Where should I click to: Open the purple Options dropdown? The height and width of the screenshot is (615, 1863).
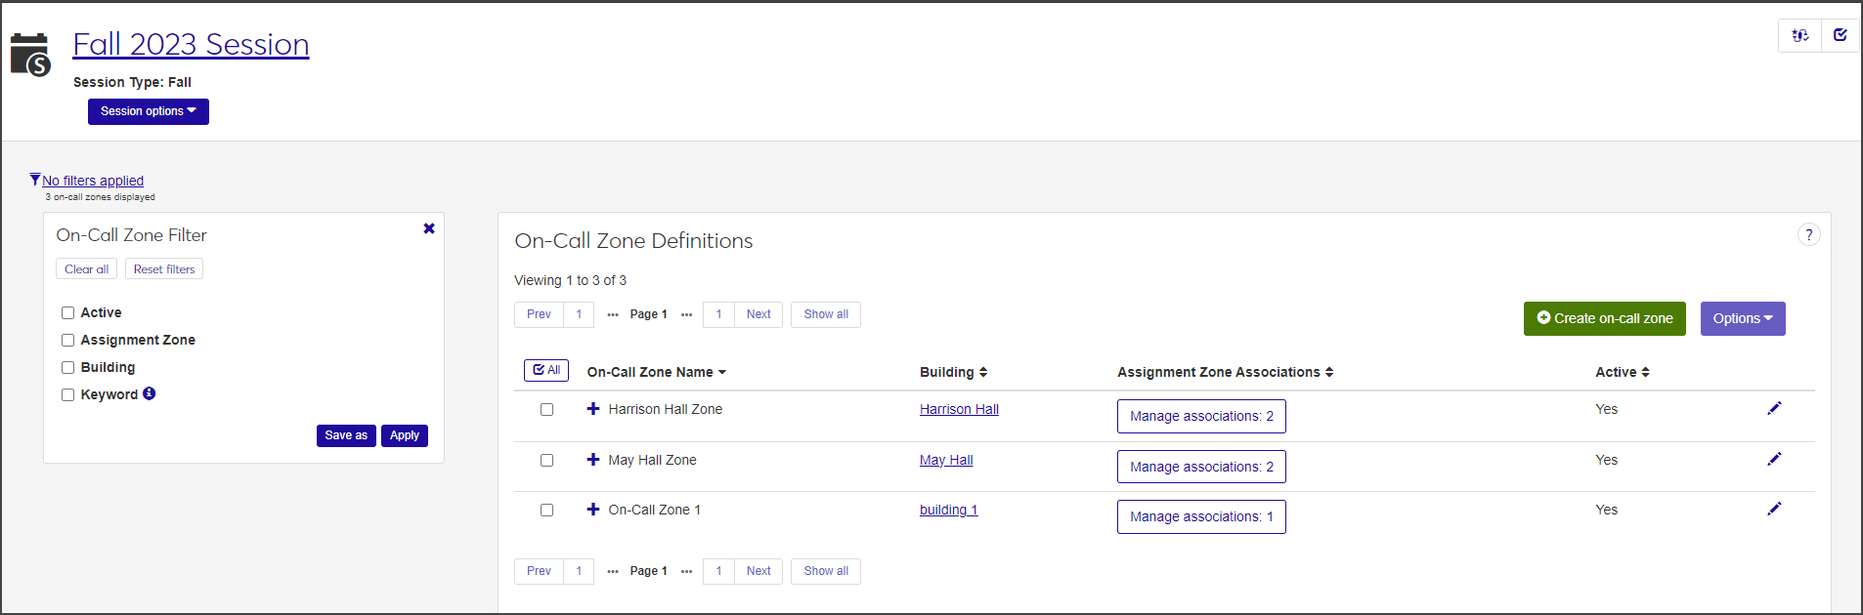(1742, 319)
